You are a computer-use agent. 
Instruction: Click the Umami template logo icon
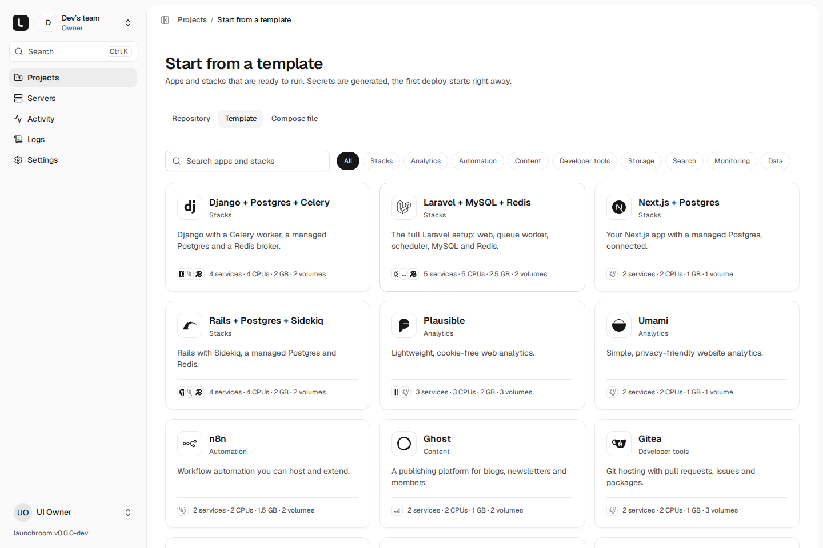(619, 325)
